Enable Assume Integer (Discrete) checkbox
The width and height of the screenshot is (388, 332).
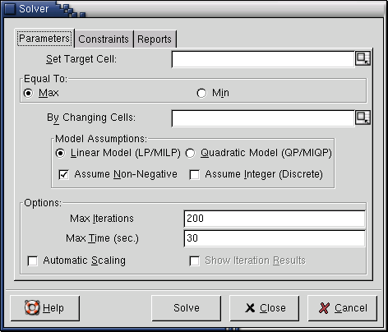click(x=195, y=175)
